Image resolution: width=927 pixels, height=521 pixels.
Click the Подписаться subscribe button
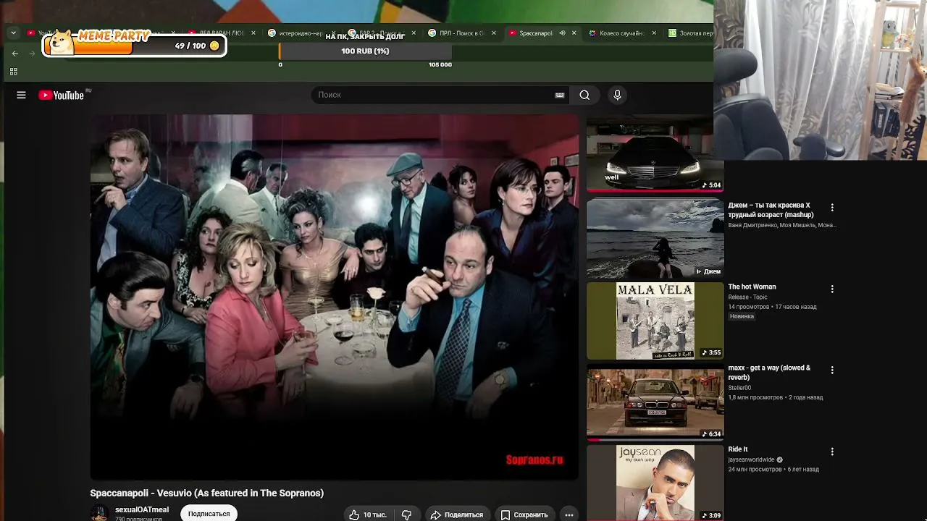tap(209, 514)
